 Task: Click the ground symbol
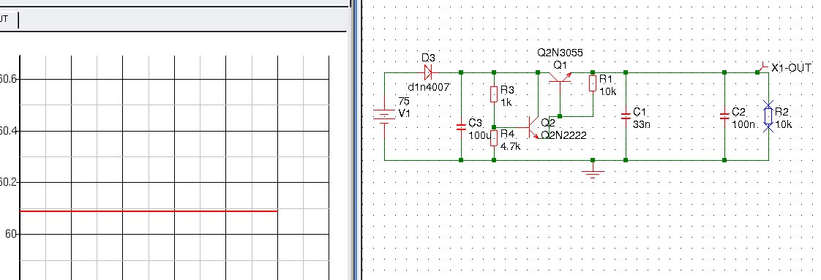592,171
